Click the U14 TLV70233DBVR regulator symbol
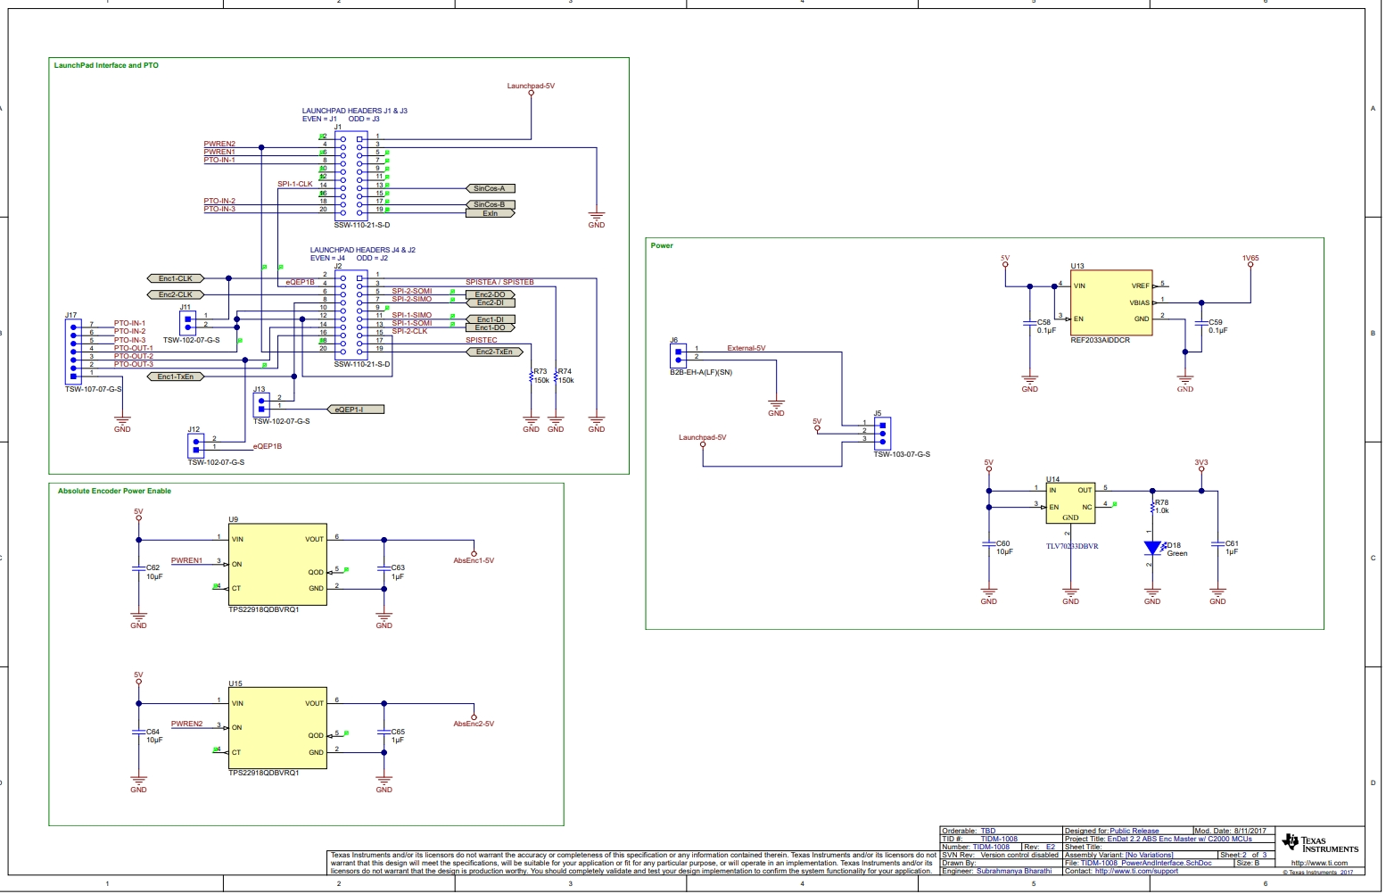The height and width of the screenshot is (894, 1386). pyautogui.click(x=1070, y=504)
